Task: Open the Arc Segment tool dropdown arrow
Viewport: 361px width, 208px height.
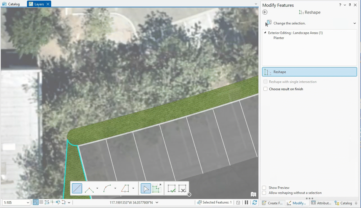Action: point(115,188)
